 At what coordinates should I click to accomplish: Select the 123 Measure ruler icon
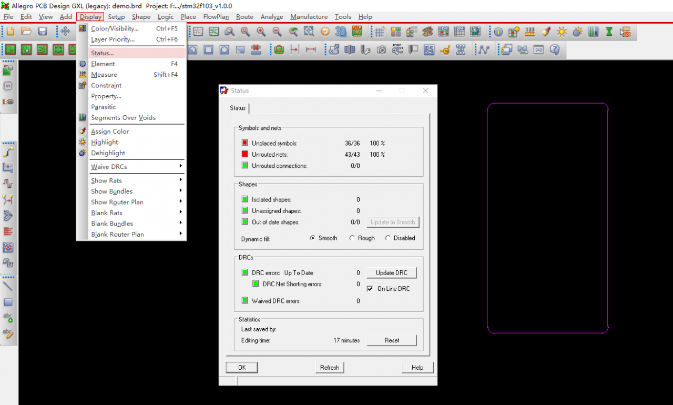(530, 32)
